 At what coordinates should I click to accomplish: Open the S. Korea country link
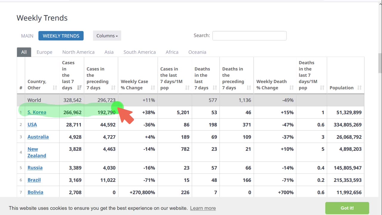(37, 112)
